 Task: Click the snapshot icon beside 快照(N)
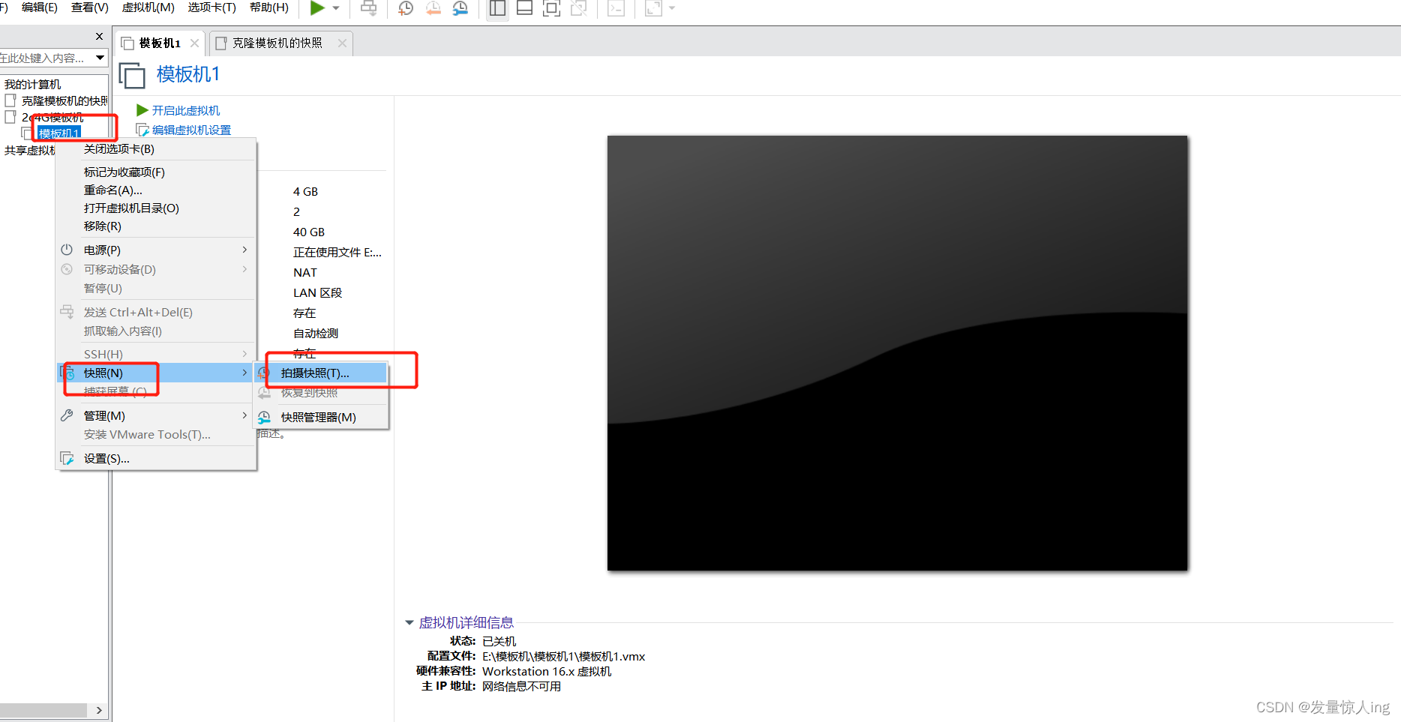coord(67,373)
